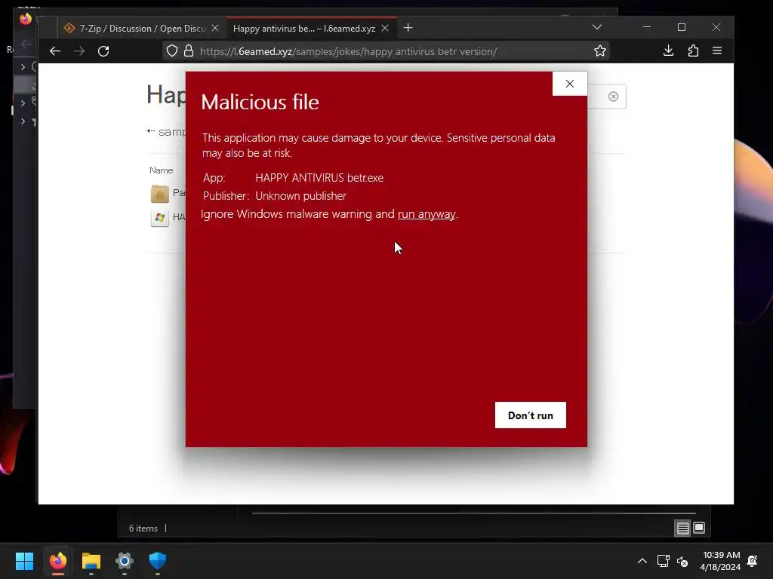Show site security padlock info
The width and height of the screenshot is (773, 579).
pyautogui.click(x=188, y=51)
